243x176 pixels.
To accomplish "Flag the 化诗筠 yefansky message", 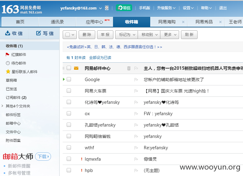I will [136, 102].
